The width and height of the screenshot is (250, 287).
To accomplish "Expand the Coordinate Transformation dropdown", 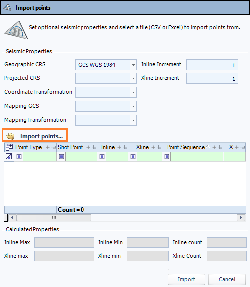I will [133, 92].
